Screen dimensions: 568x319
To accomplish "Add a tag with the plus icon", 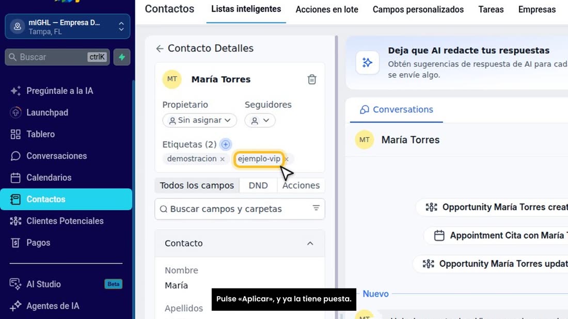I will [225, 145].
